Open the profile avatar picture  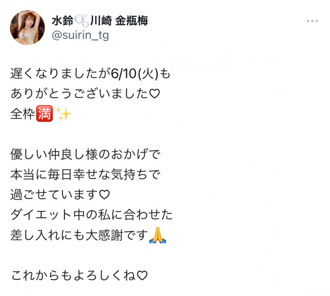(27, 27)
